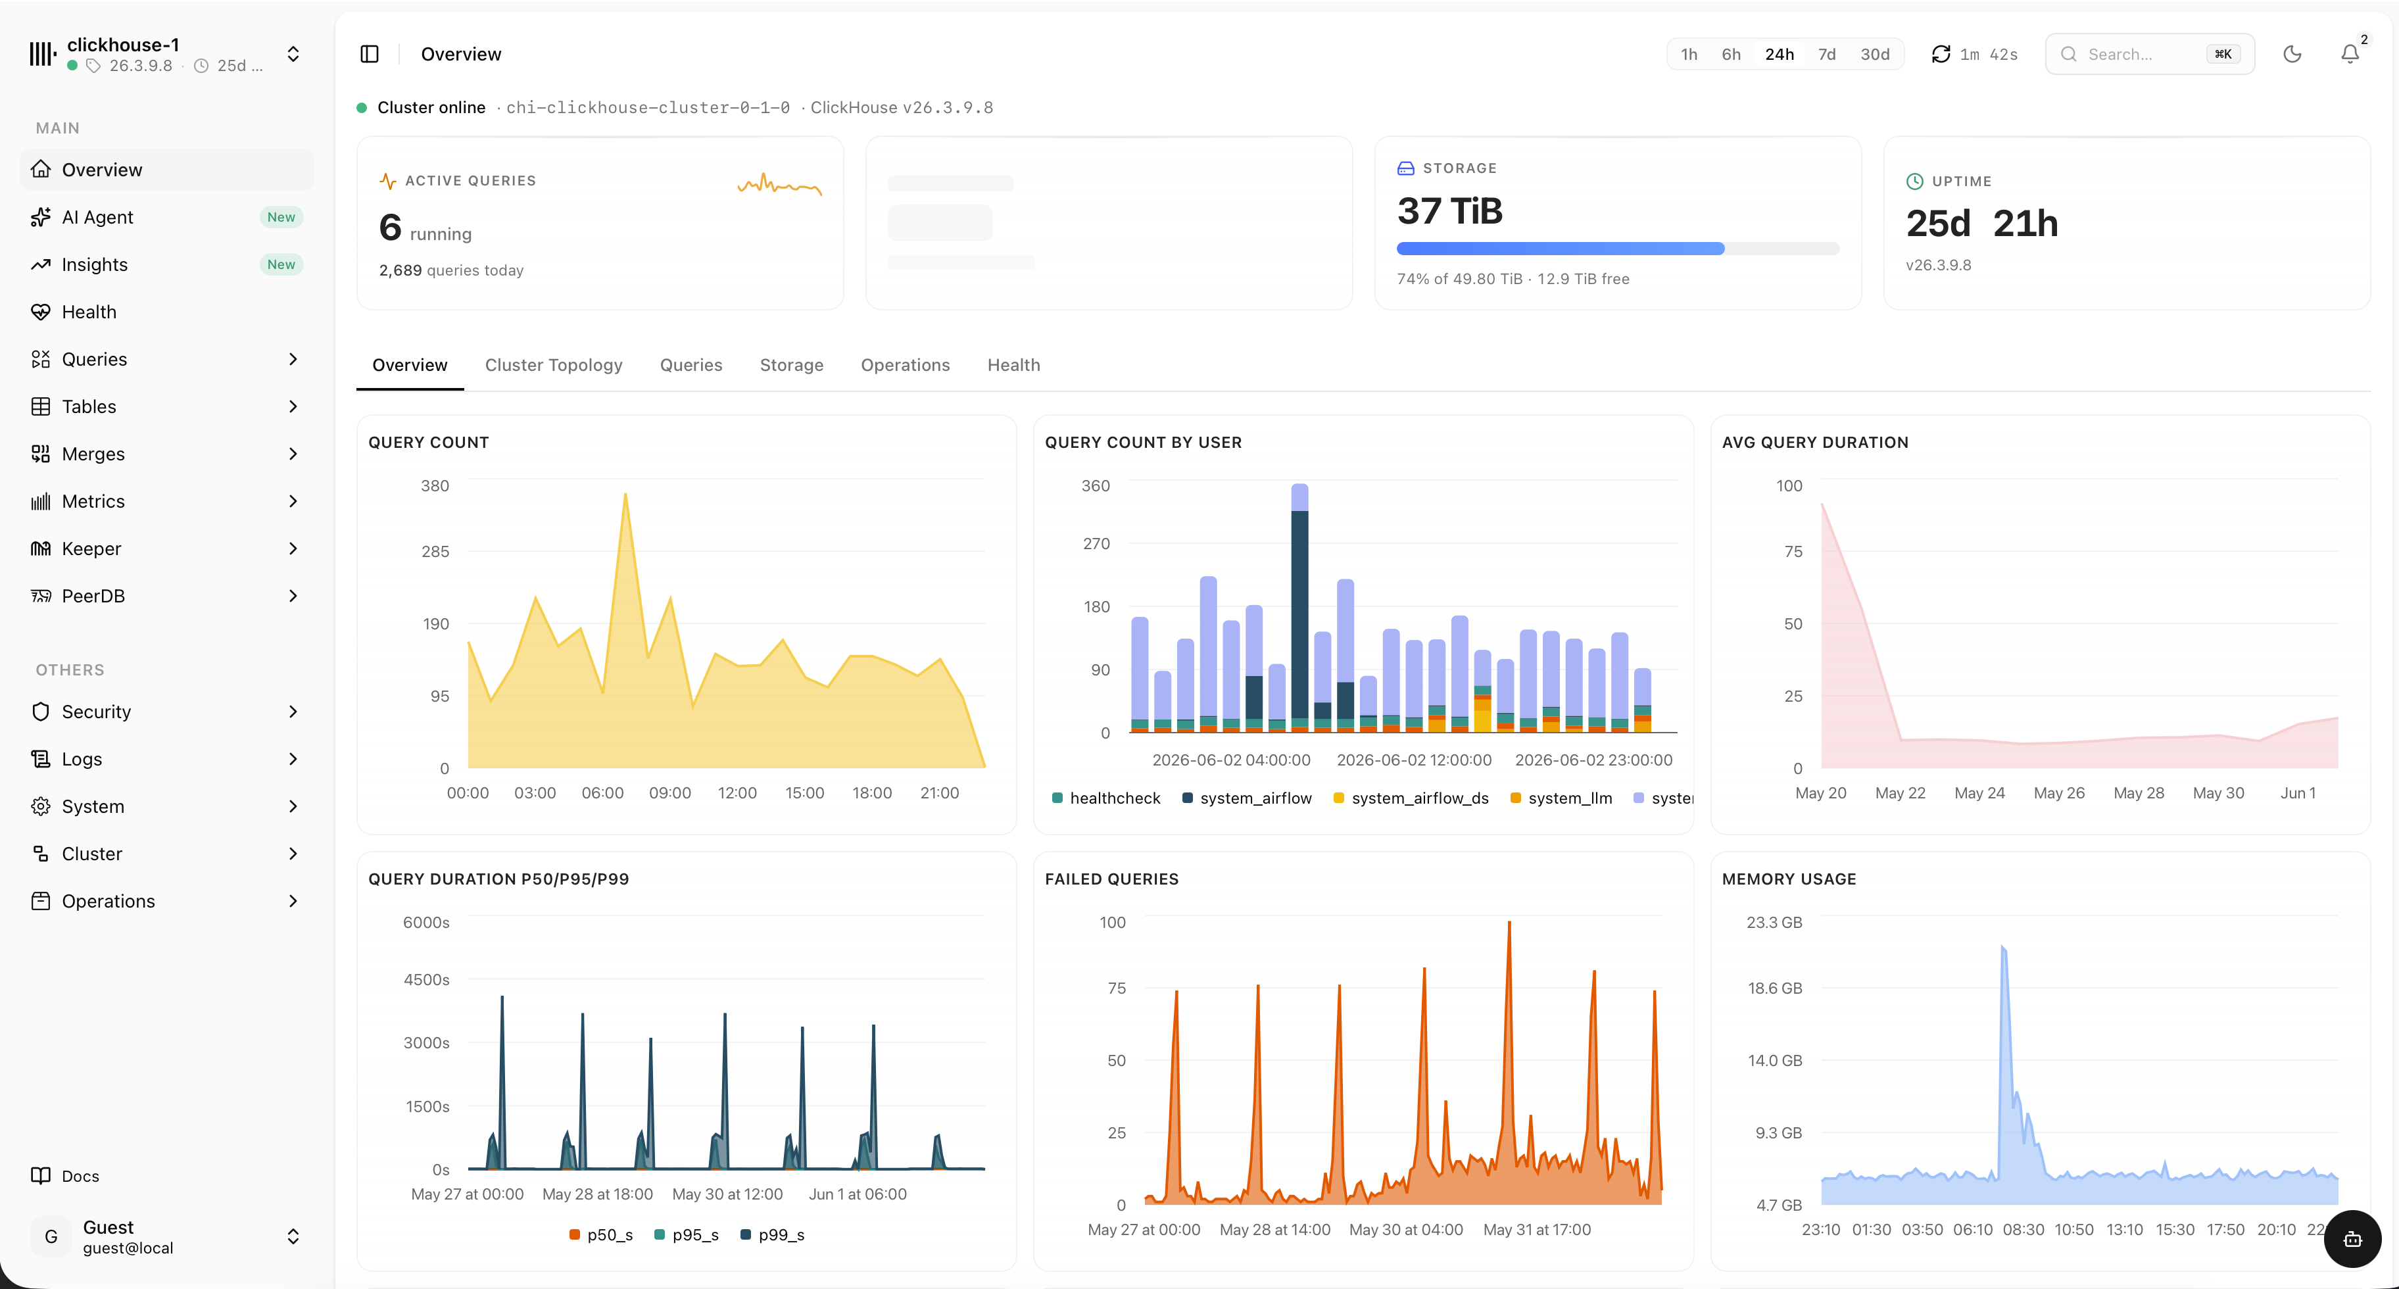Expand the Keeper sidebar section
The image size is (2399, 1289).
pos(293,548)
